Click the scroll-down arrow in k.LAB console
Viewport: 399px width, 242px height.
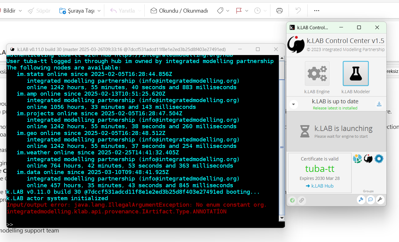281,218
